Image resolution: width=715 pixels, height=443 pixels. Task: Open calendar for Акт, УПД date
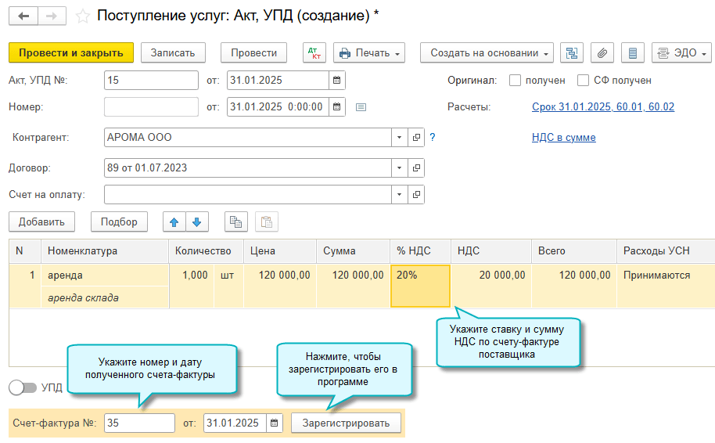click(337, 81)
